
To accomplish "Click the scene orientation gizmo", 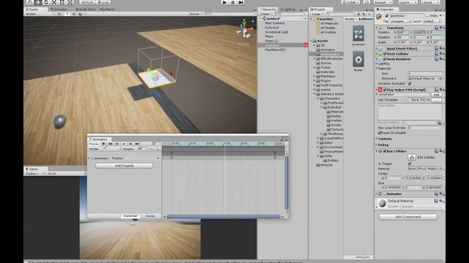I will coord(245,30).
